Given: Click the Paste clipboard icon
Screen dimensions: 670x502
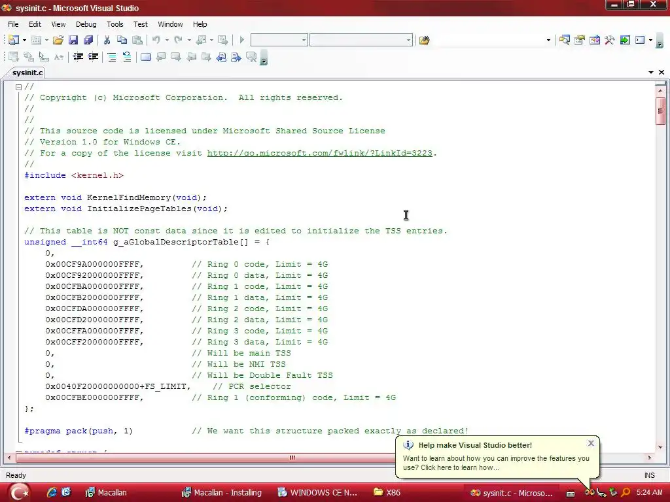Looking at the screenshot, I should pyautogui.click(x=137, y=40).
